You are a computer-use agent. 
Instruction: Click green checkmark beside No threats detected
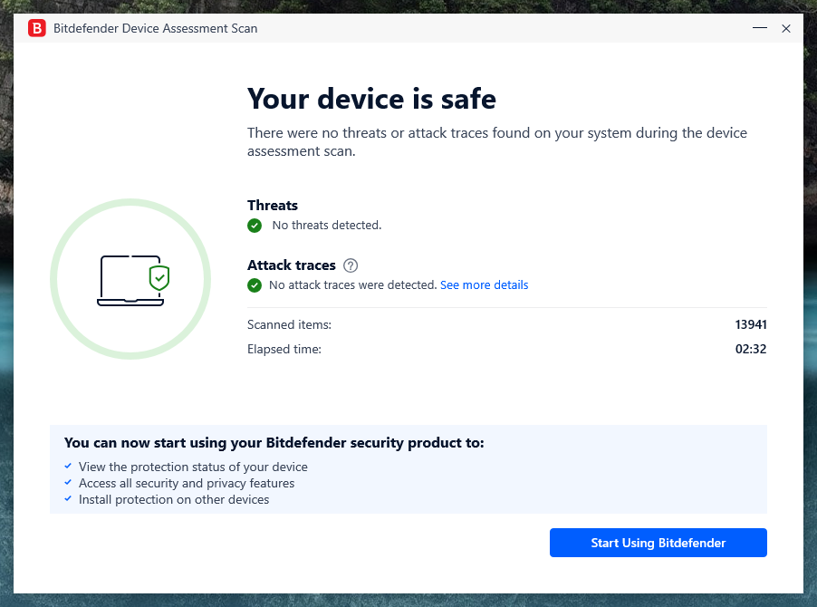[255, 226]
